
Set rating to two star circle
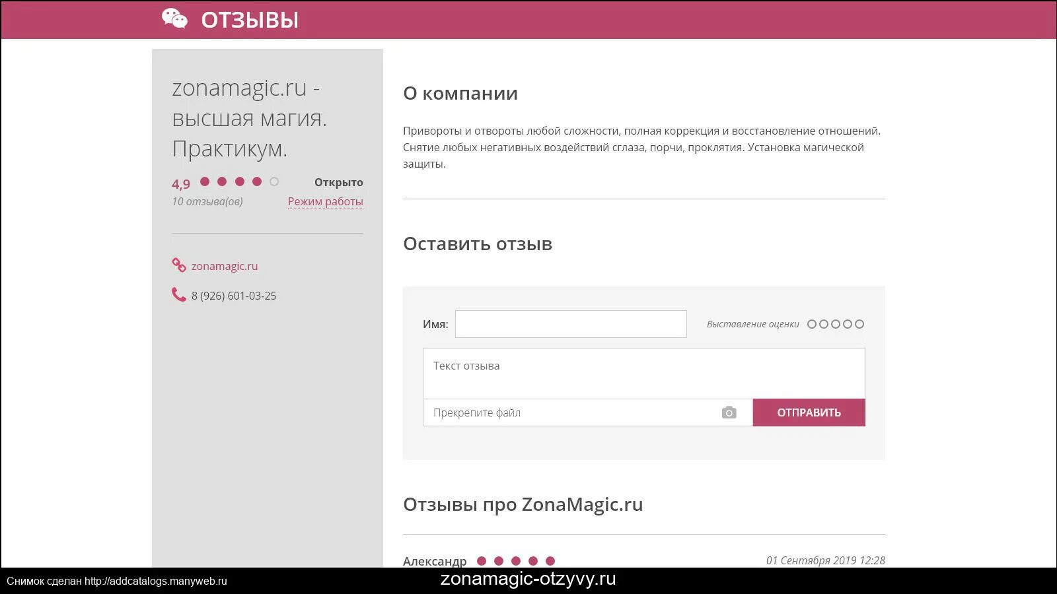click(x=824, y=324)
